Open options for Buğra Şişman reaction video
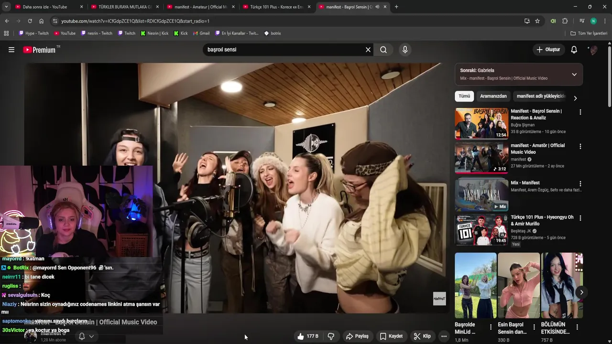Image resolution: width=612 pixels, height=344 pixels. [x=580, y=112]
